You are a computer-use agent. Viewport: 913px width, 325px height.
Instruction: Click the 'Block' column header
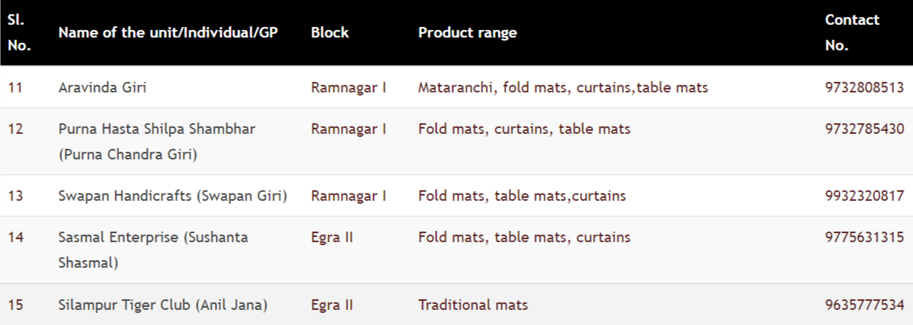point(329,33)
